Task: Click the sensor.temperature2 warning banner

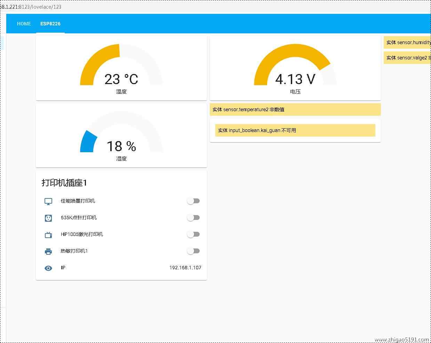Action: click(295, 109)
